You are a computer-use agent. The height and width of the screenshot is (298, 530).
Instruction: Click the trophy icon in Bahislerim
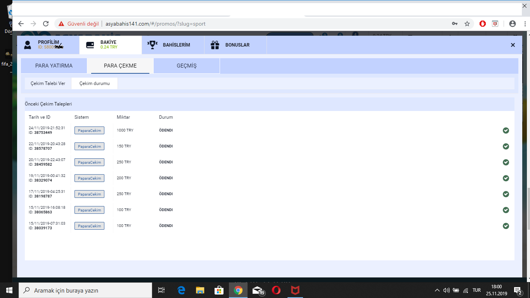point(152,45)
